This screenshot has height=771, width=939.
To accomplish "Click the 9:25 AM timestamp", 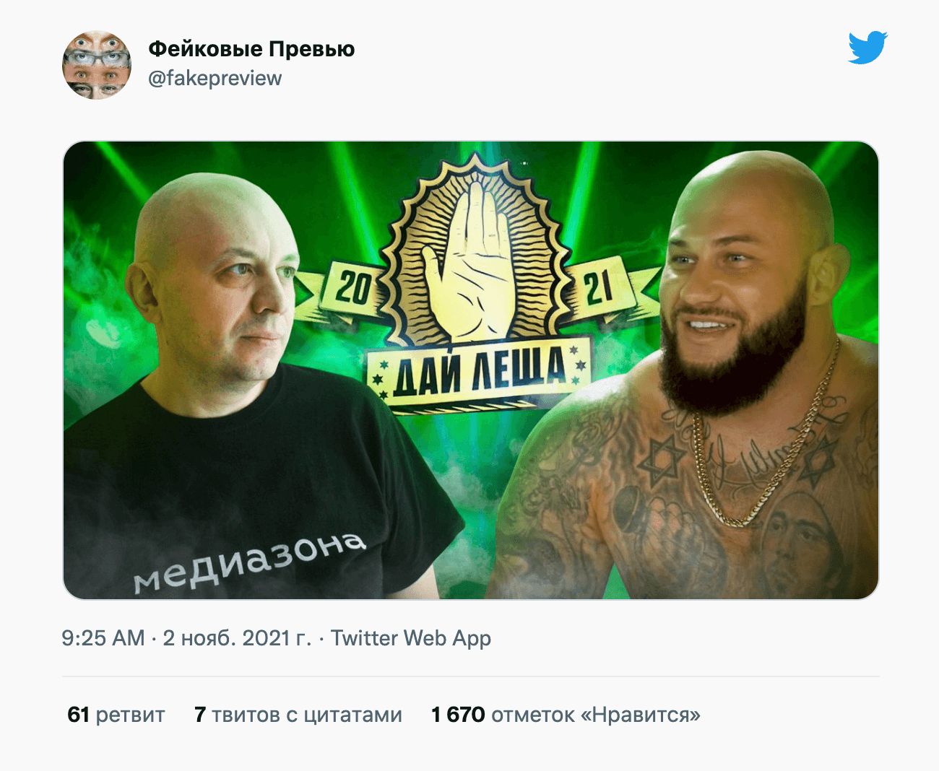I will 103,638.
